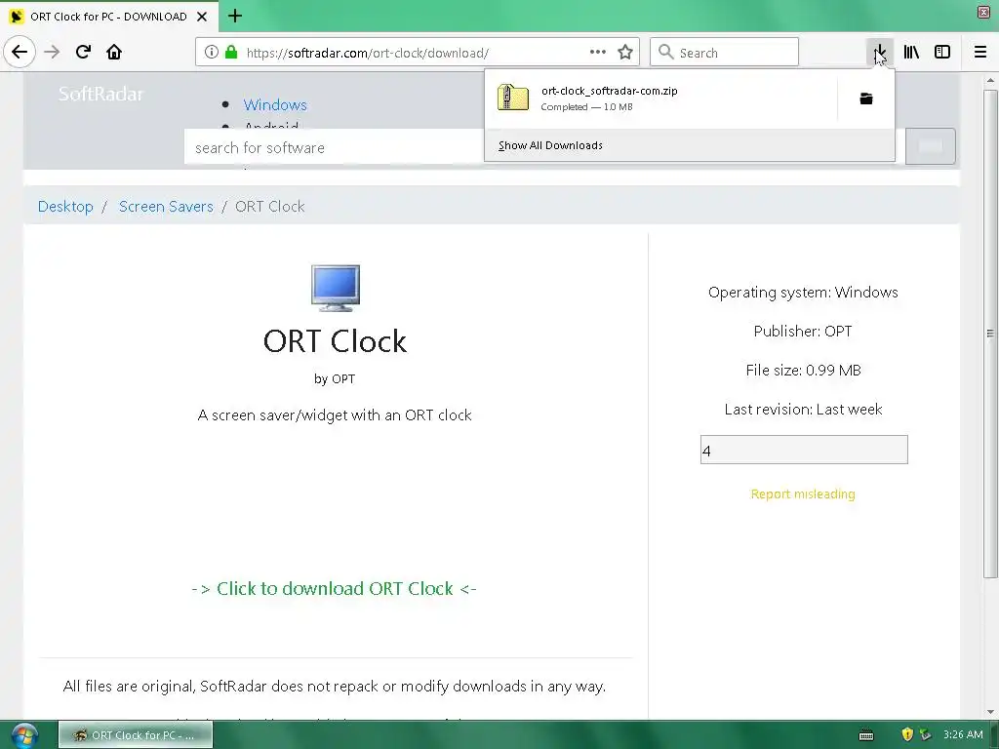Open the Windows Start menu
999x749 pixels.
click(x=23, y=735)
